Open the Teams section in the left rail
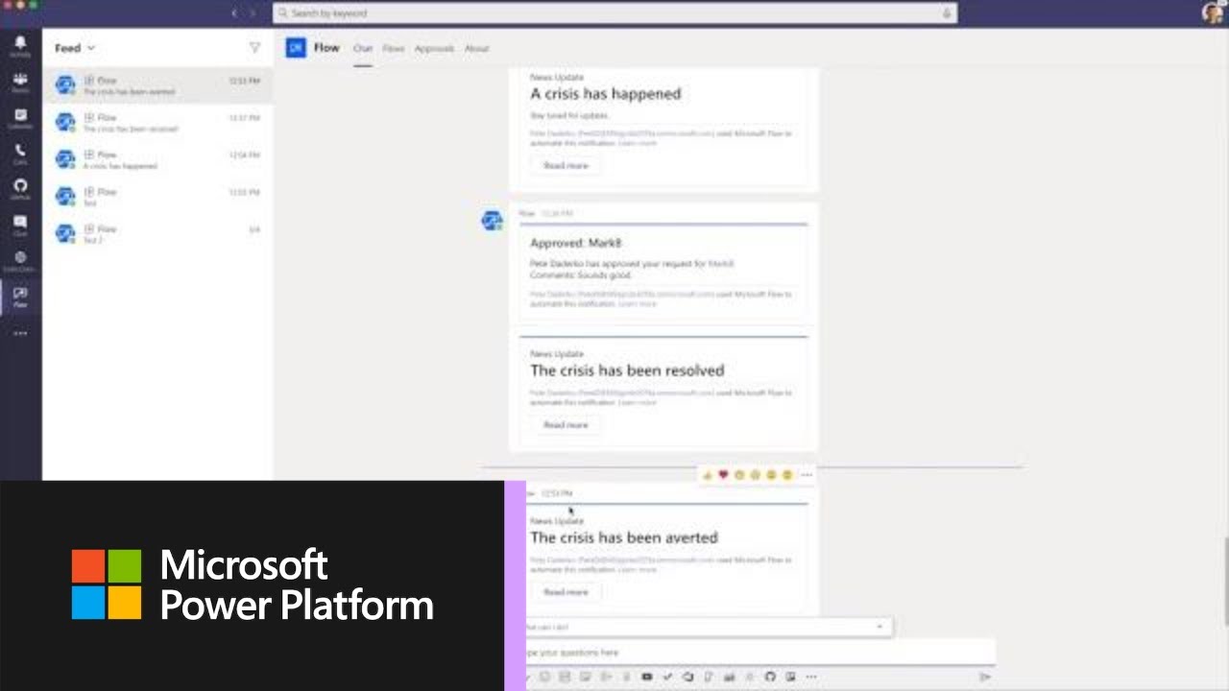Viewport: 1229px width, 691px height. point(20,83)
